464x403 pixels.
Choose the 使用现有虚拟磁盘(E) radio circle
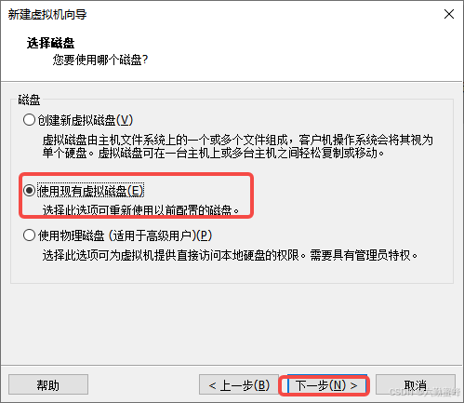[29, 190]
